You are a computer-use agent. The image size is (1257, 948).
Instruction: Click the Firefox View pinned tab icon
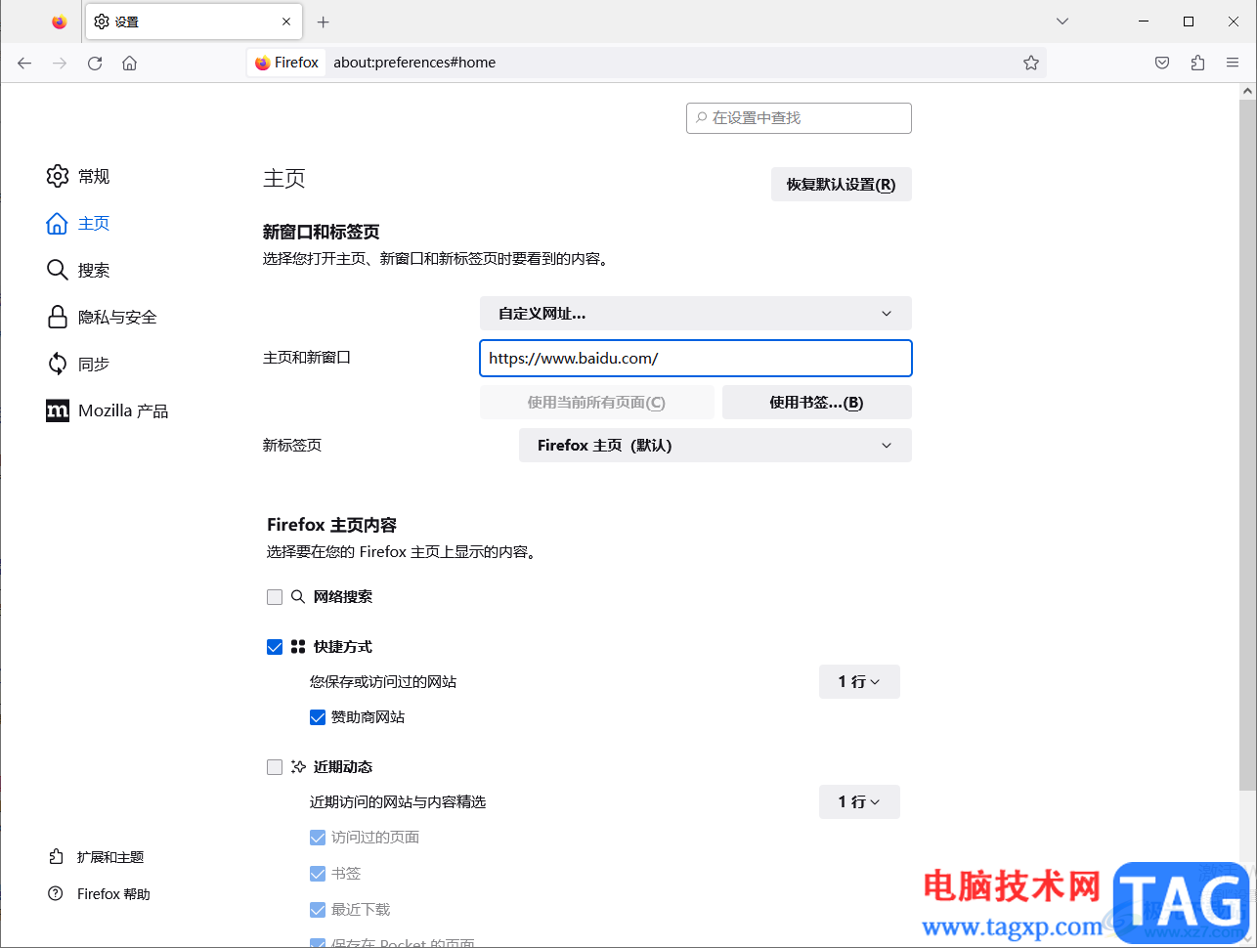[x=60, y=22]
